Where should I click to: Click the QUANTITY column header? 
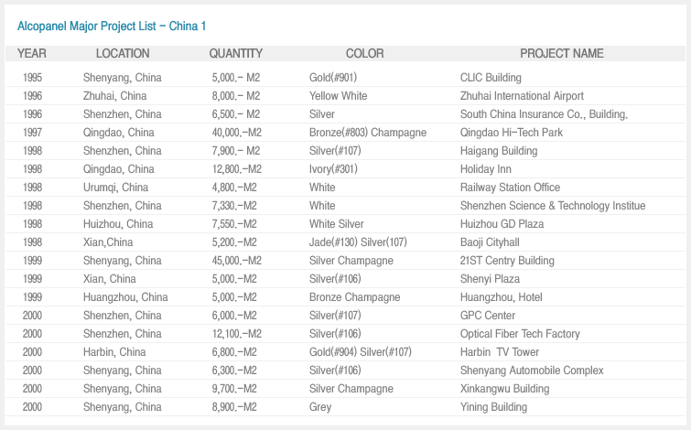235,54
